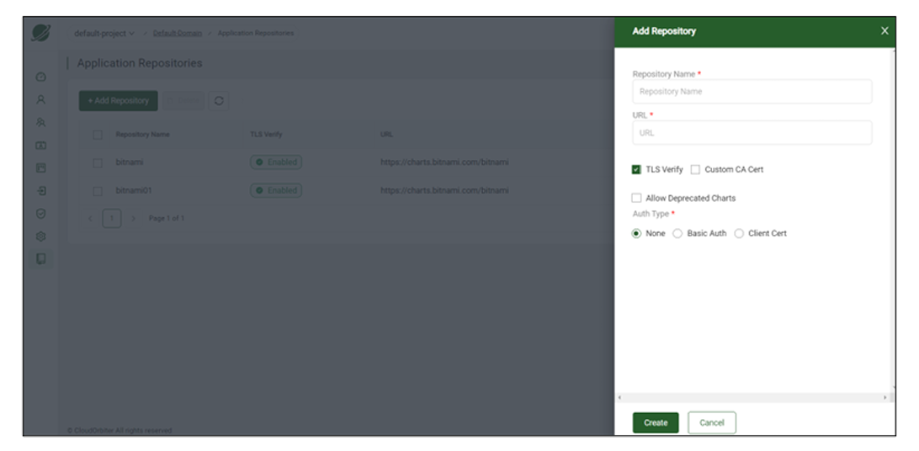
Task: Enable the Custom CA Cert checkbox
Action: [x=695, y=170]
